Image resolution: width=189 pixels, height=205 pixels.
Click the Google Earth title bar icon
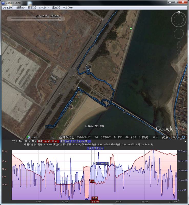pyautogui.click(x=3, y=3)
